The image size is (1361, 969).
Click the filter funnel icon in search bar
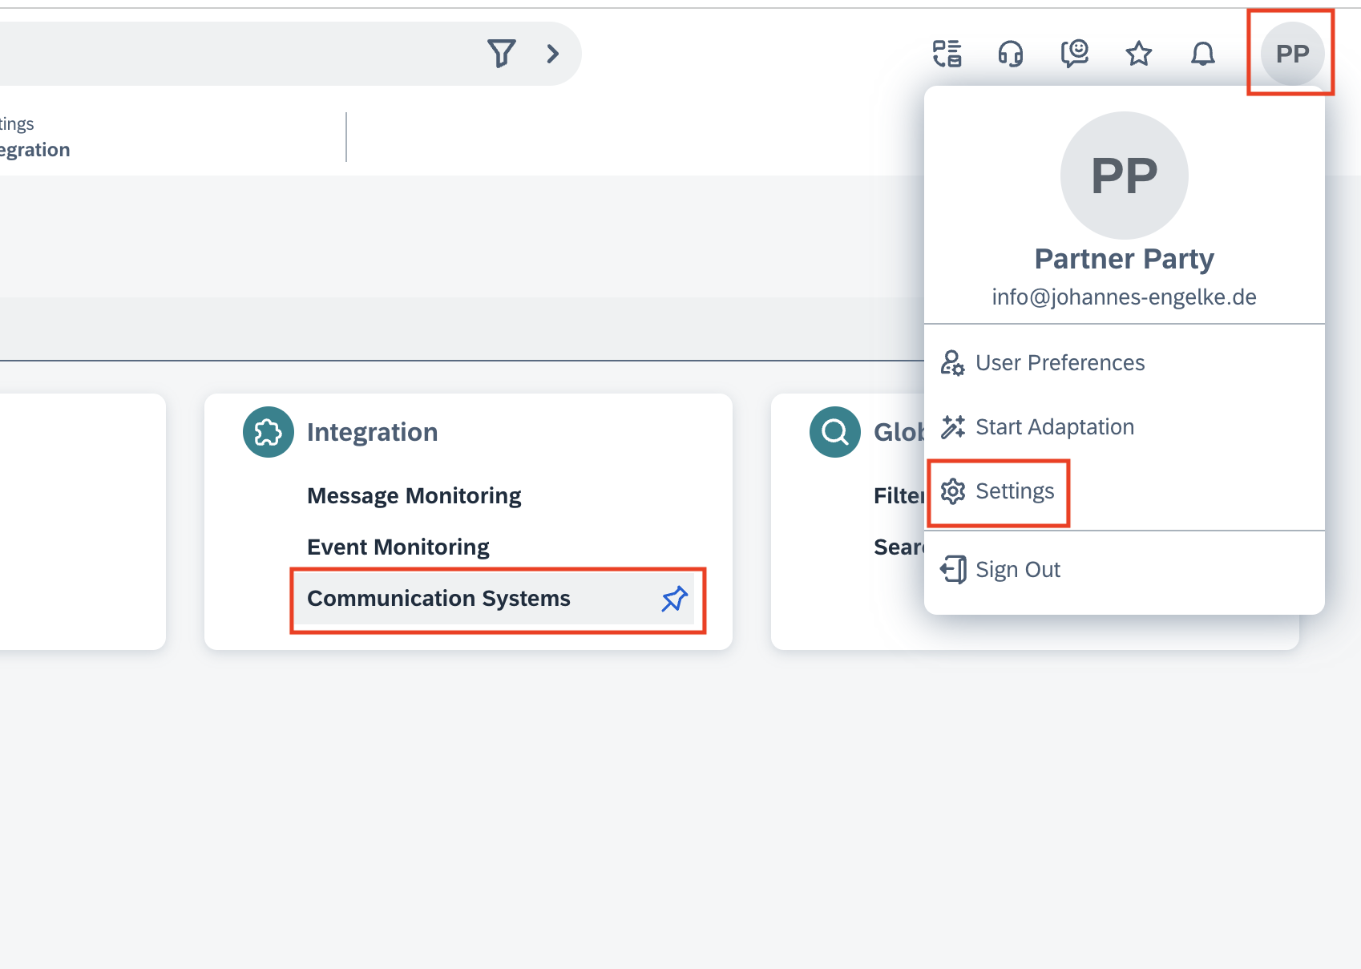tap(502, 54)
